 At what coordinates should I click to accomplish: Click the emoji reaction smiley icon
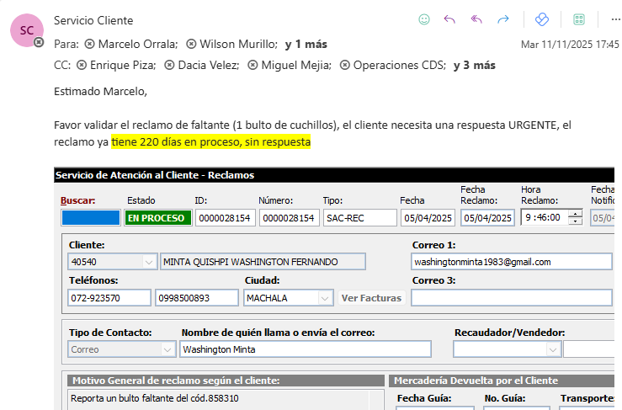click(x=424, y=19)
